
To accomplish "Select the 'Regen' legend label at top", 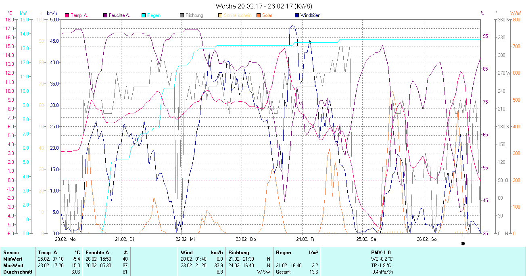I will [154, 15].
